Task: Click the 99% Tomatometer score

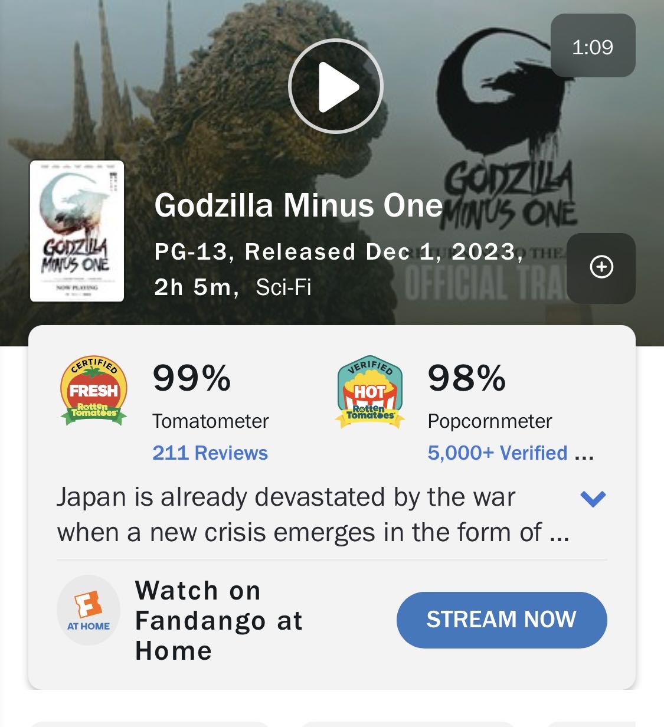Action: (x=192, y=378)
